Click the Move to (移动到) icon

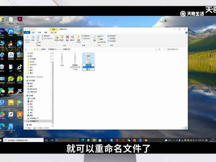tap(56, 37)
